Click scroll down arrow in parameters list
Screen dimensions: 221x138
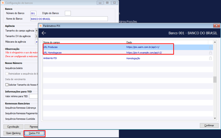click(215, 118)
